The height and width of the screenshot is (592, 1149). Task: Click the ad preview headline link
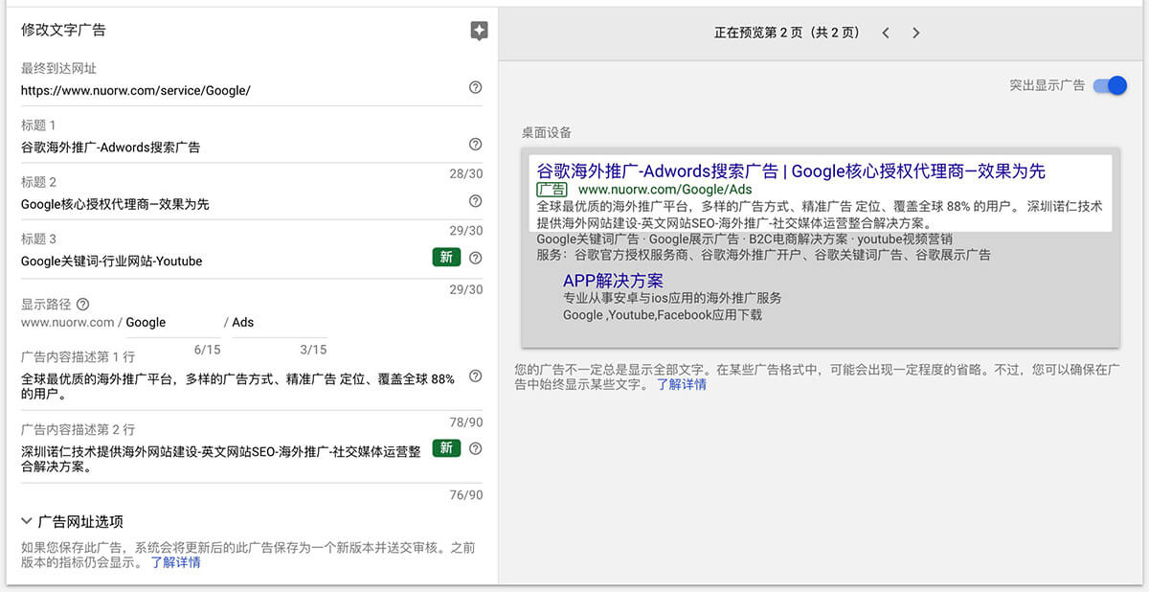(791, 171)
